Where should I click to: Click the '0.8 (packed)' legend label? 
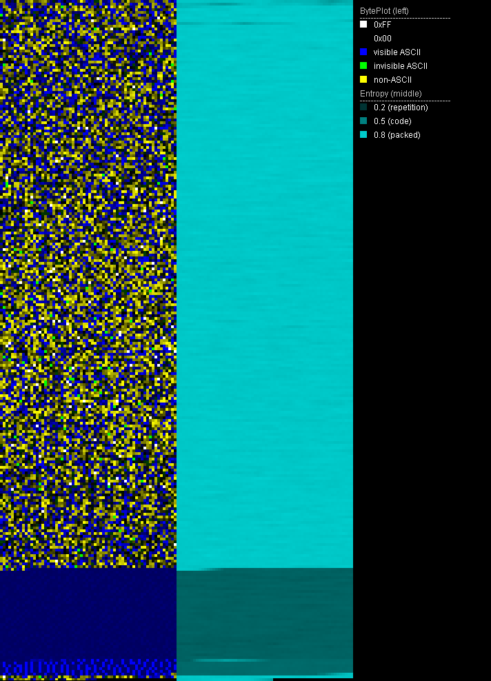(397, 135)
